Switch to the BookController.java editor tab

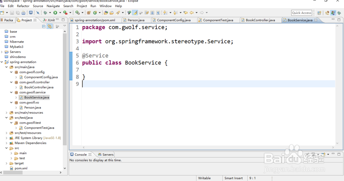[x=260, y=20]
